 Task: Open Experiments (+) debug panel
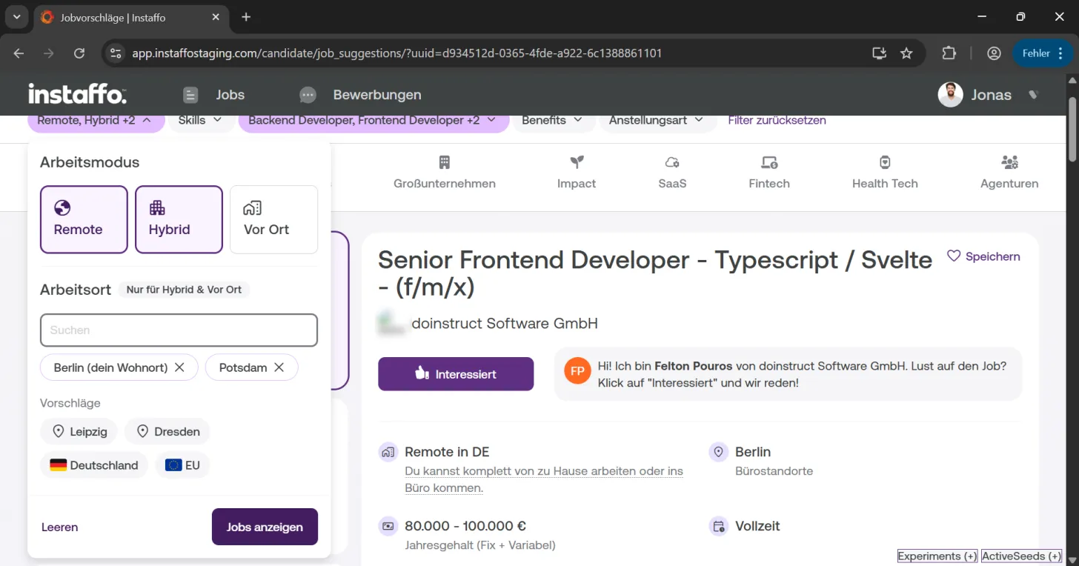point(937,556)
